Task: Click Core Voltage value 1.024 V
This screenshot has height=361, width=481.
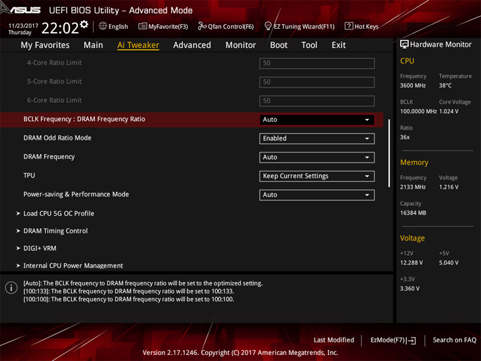Action: tap(449, 112)
